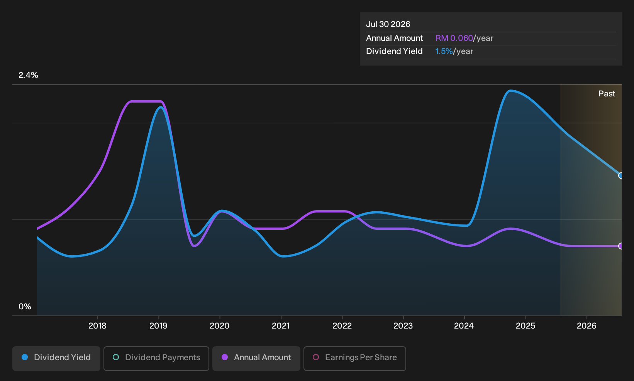Click the 2021 x-axis label
This screenshot has width=634, height=381.
pos(281,326)
